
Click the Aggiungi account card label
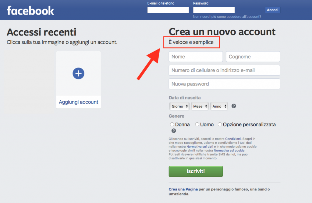coord(78,102)
